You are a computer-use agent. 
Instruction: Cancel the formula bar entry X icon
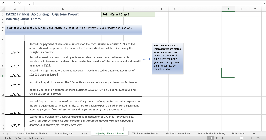pos(19,3)
